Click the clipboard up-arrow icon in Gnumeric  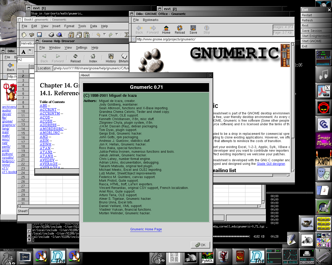pos(71,34)
